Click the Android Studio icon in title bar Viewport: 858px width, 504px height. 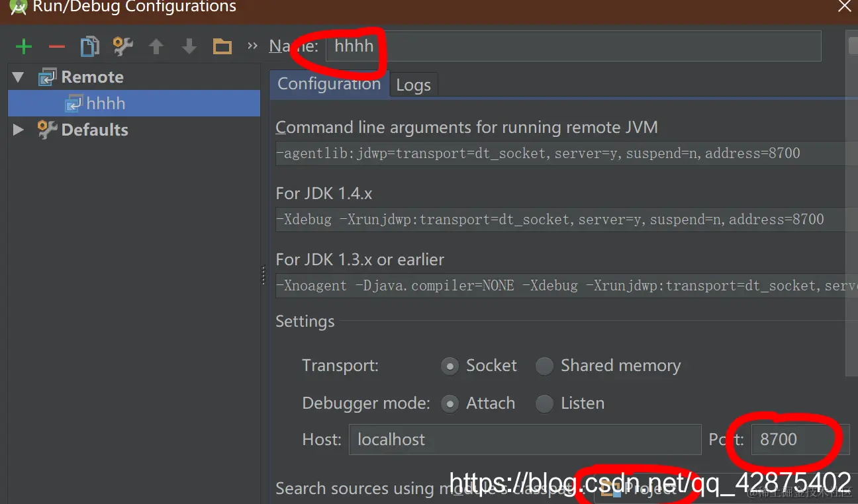18,7
